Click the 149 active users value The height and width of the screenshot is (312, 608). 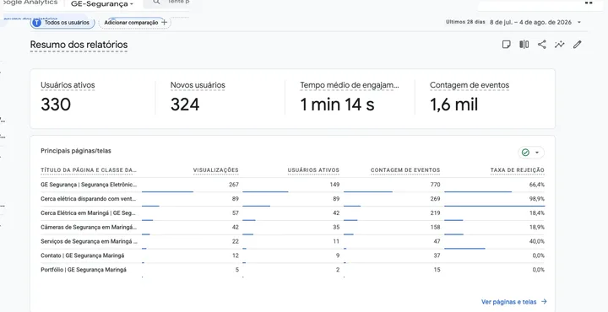coord(334,185)
